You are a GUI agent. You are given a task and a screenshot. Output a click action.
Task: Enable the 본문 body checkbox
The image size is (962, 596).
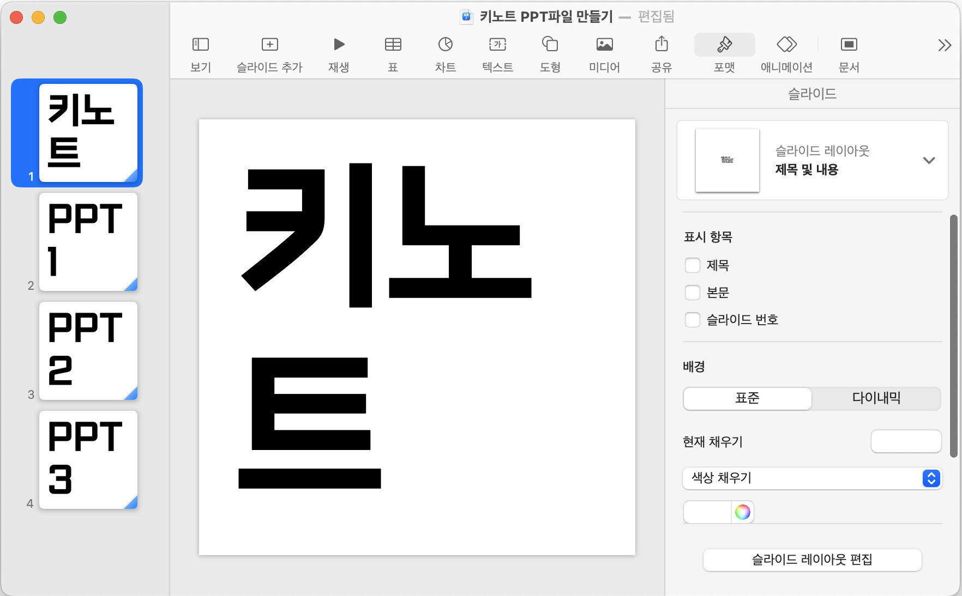click(692, 293)
